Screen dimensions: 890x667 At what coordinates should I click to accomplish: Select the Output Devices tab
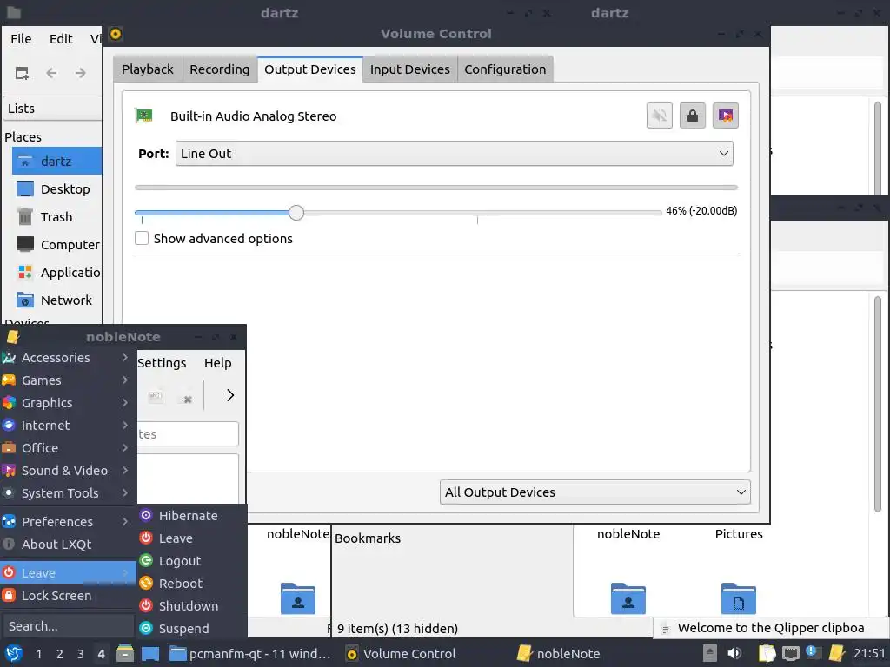[310, 69]
